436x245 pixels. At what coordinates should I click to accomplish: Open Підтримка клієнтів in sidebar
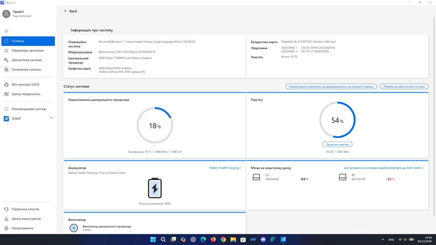[x=28, y=209]
